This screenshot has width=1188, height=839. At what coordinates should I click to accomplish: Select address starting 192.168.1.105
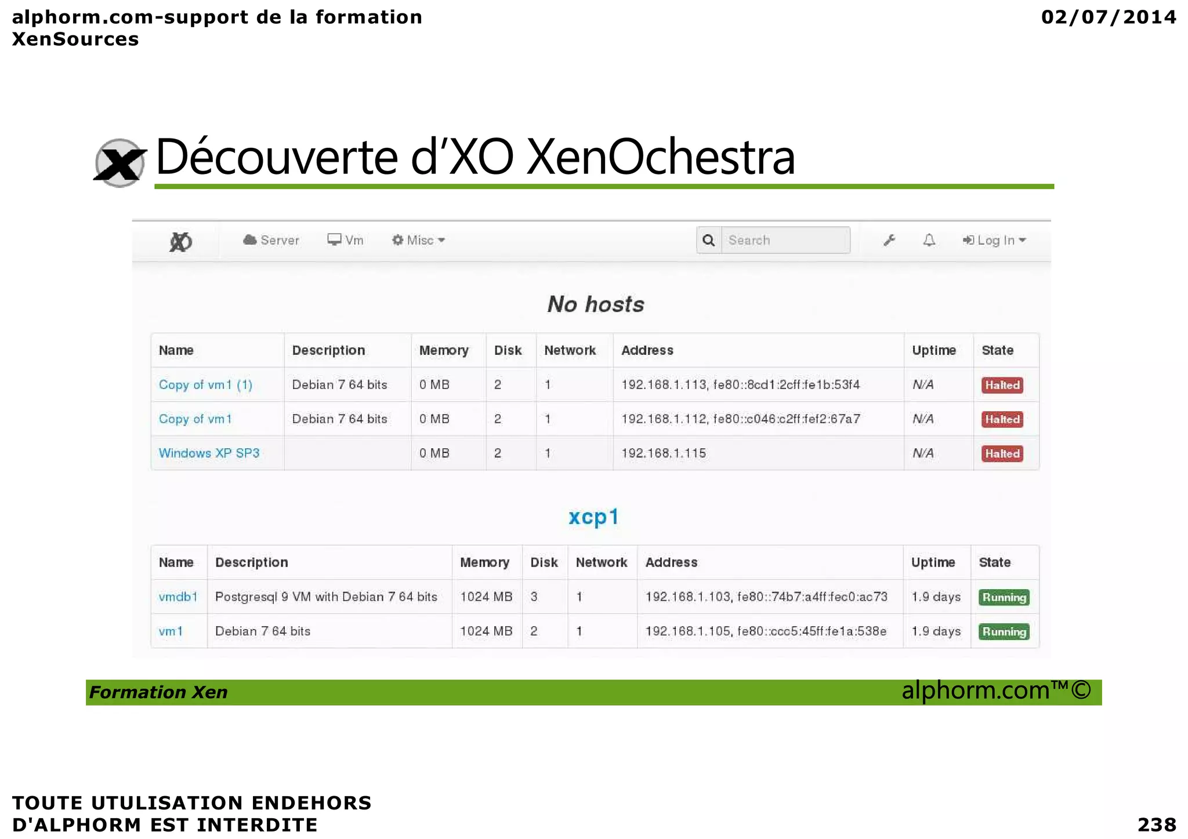(766, 631)
